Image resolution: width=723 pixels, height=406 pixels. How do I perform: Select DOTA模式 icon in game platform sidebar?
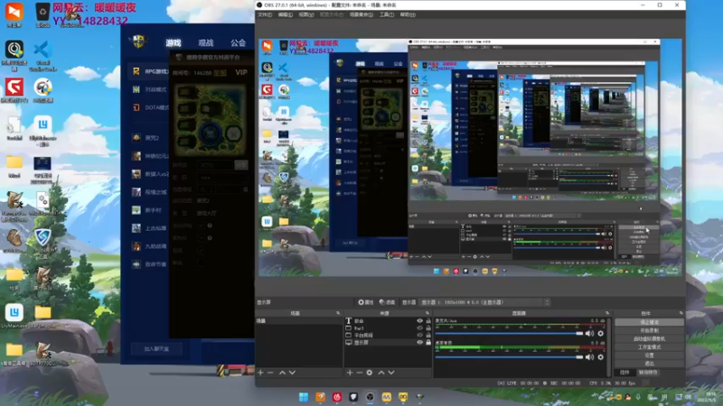coord(136,107)
